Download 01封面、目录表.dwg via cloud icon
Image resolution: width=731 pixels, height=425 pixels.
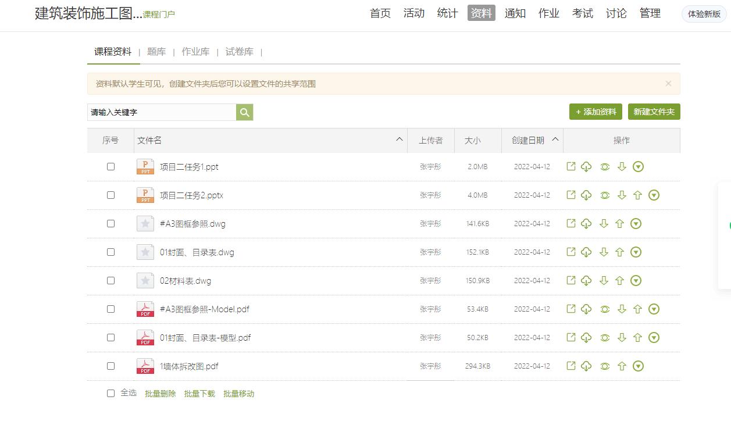[586, 252]
